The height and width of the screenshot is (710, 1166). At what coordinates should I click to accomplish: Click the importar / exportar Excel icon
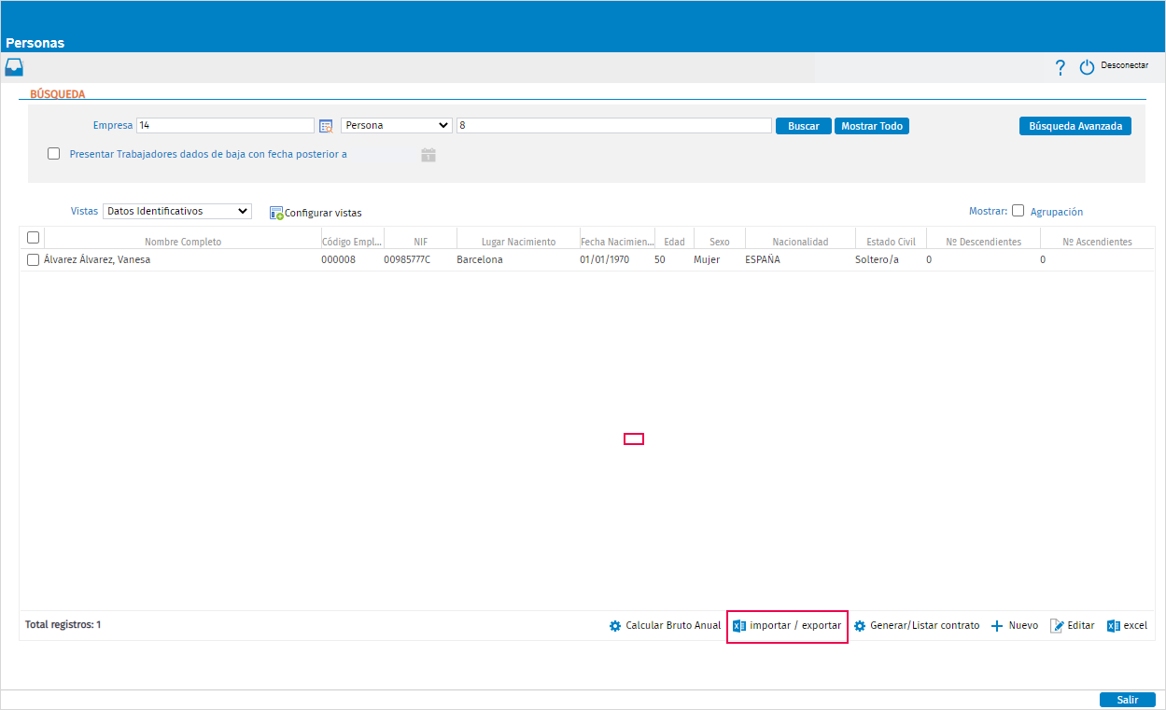click(739, 626)
